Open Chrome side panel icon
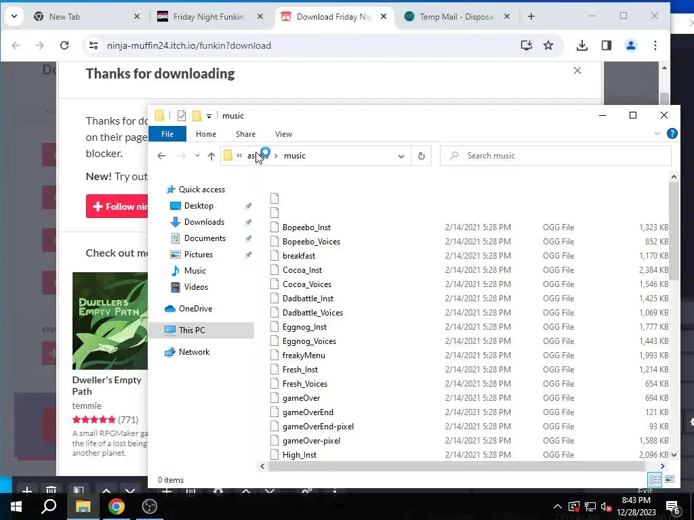The width and height of the screenshot is (694, 520). [607, 45]
